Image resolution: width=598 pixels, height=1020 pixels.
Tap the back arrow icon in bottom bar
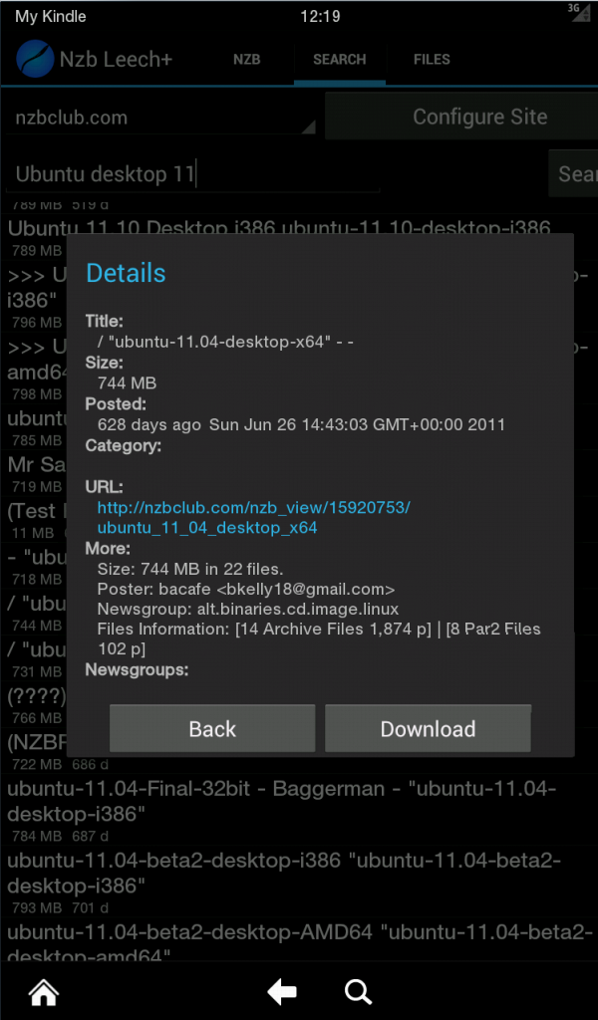[x=282, y=991]
